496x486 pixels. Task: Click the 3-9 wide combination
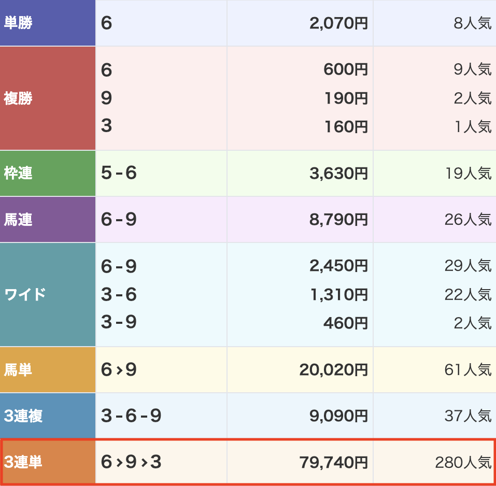(x=119, y=322)
